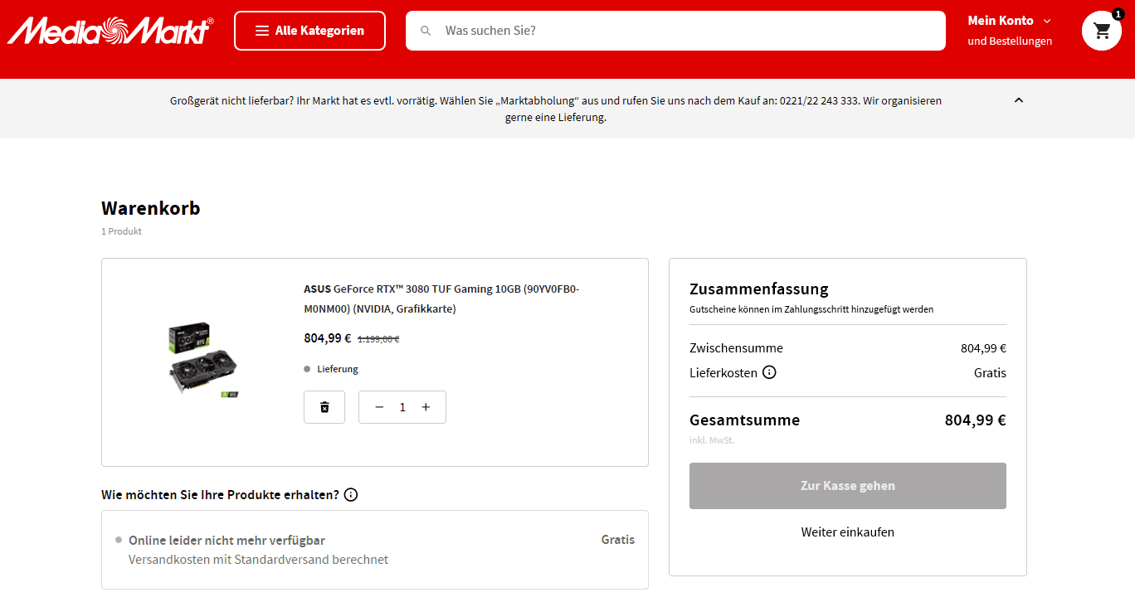Collapse the delivery notice banner chevron

tap(1019, 100)
